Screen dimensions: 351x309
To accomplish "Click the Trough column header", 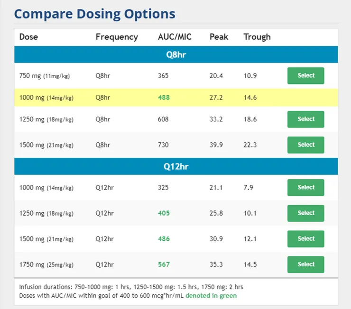I will (x=257, y=37).
